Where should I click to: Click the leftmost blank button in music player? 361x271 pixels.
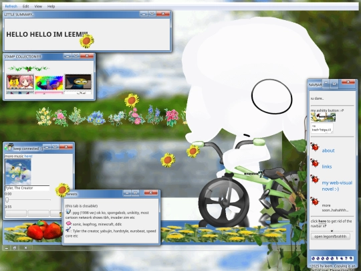click(x=16, y=213)
